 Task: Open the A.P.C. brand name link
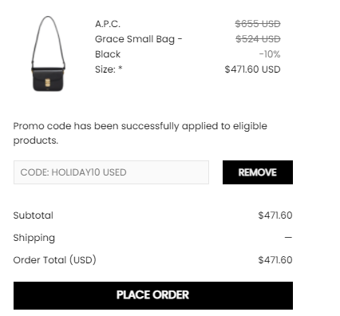point(108,24)
